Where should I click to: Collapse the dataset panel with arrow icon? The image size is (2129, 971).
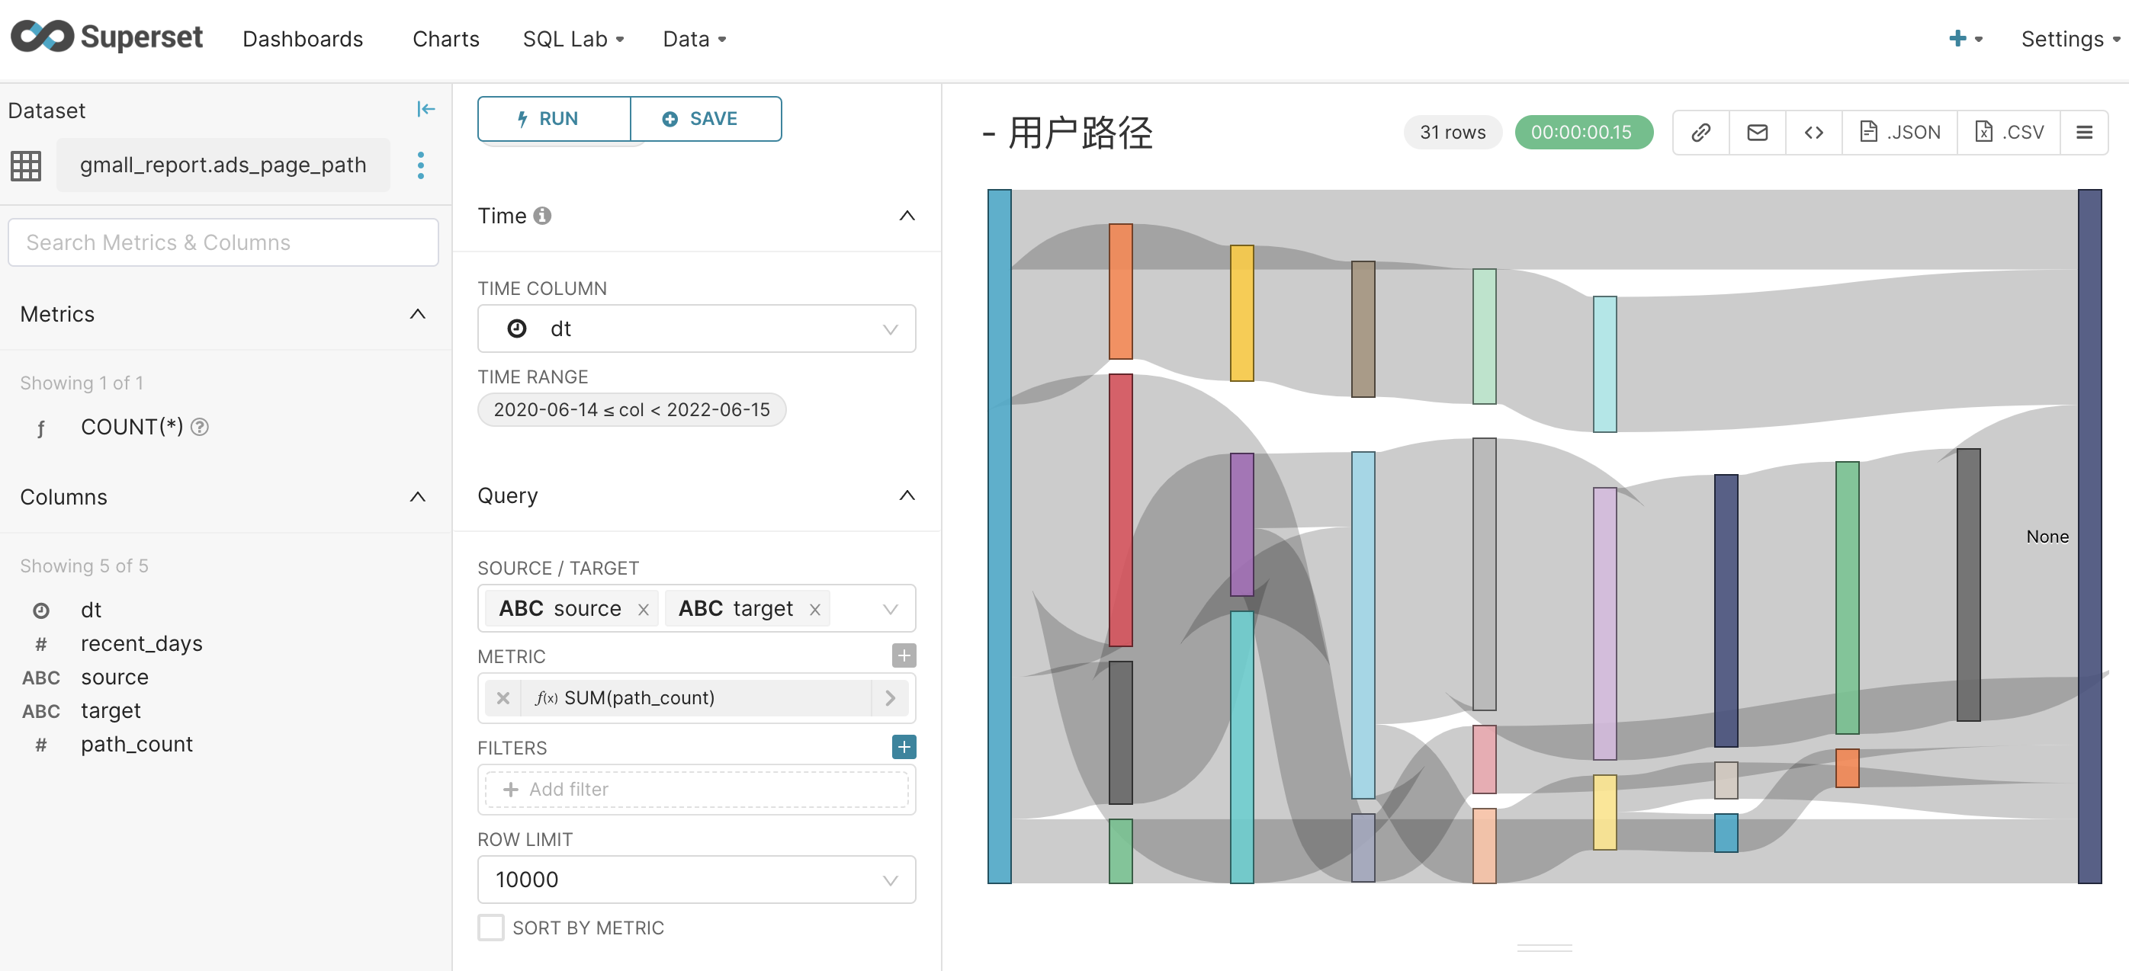pyautogui.click(x=425, y=109)
